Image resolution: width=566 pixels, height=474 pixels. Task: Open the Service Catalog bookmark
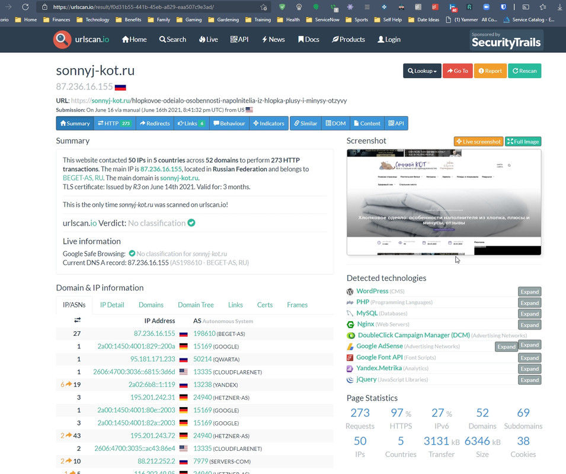[529, 20]
